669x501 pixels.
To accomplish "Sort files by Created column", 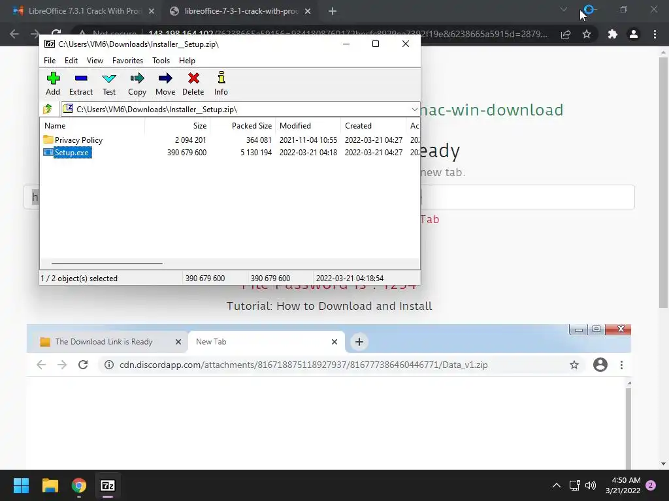I will (x=373, y=126).
